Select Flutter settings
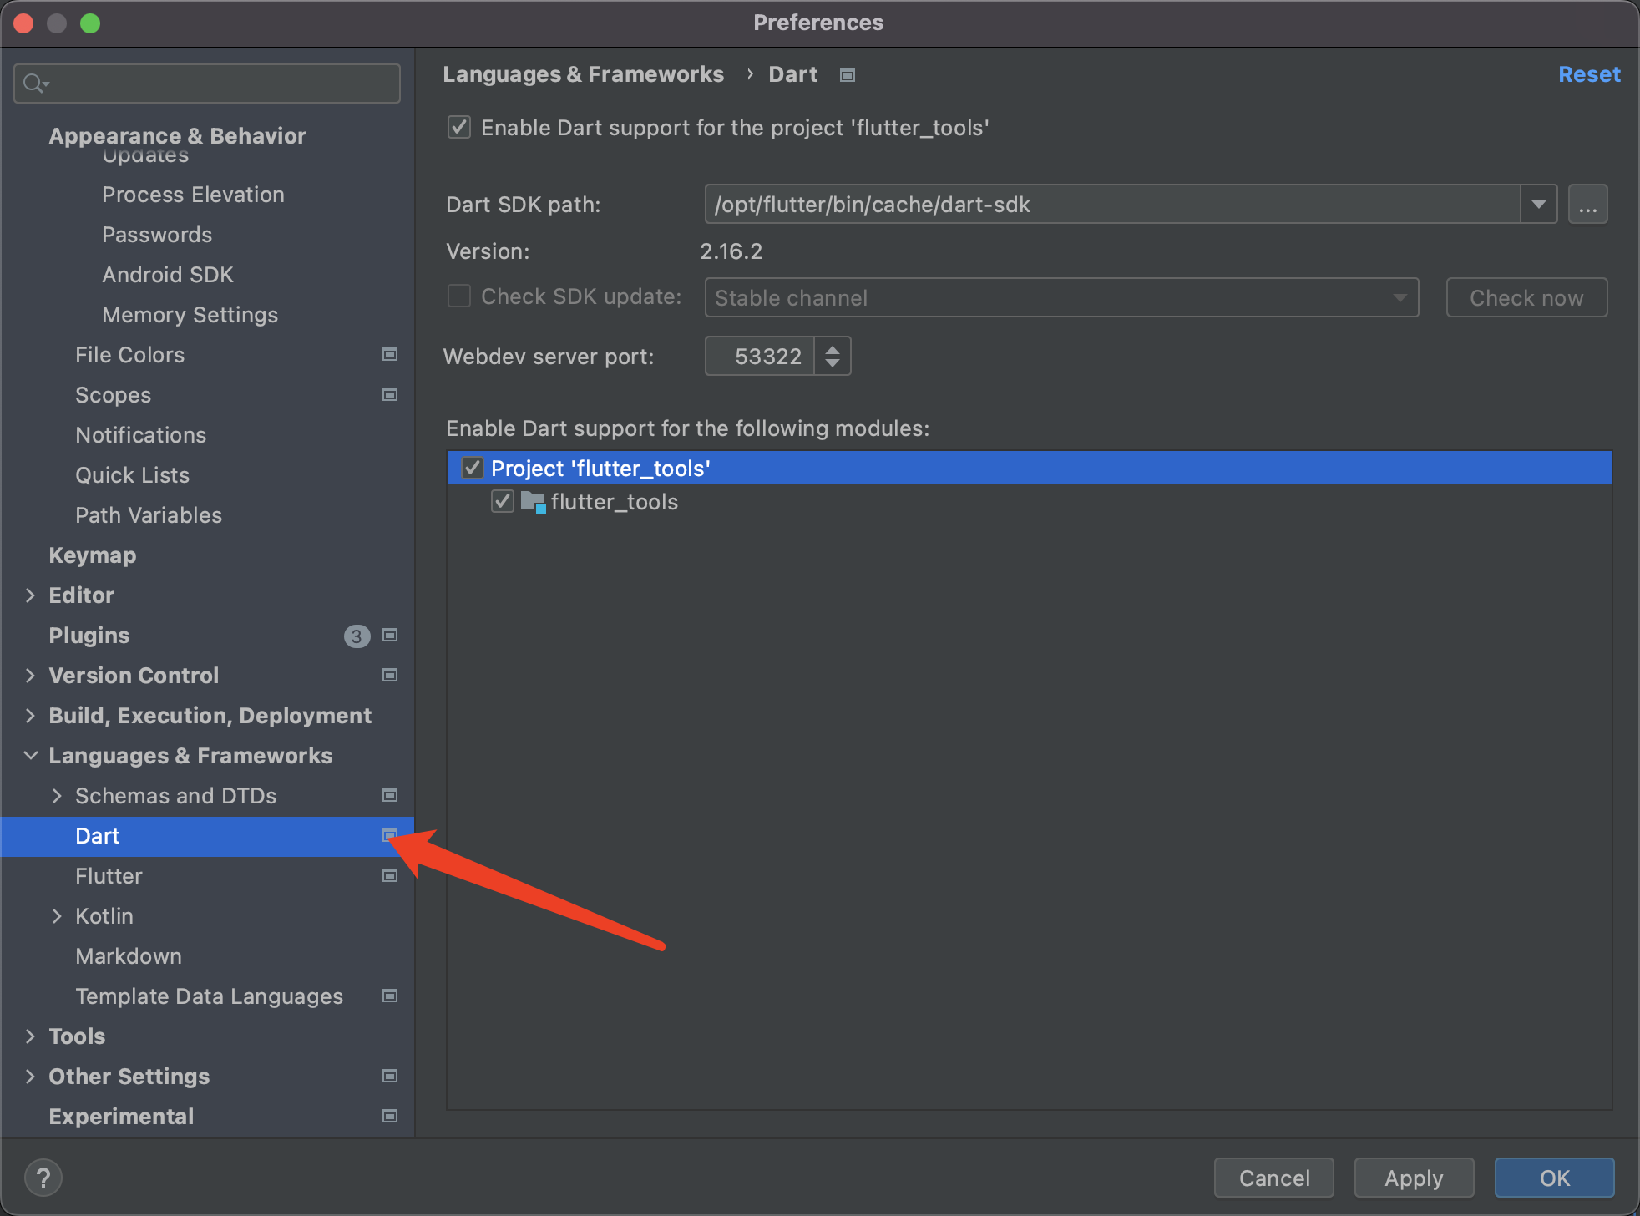 pos(109,876)
